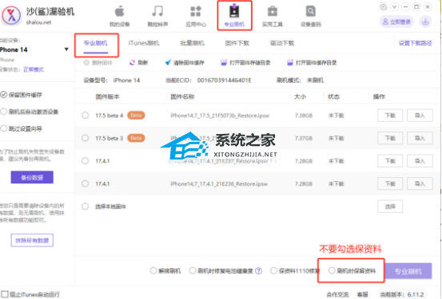Click the 选择 button for local firmware
The image size is (442, 299).
[x=390, y=207]
